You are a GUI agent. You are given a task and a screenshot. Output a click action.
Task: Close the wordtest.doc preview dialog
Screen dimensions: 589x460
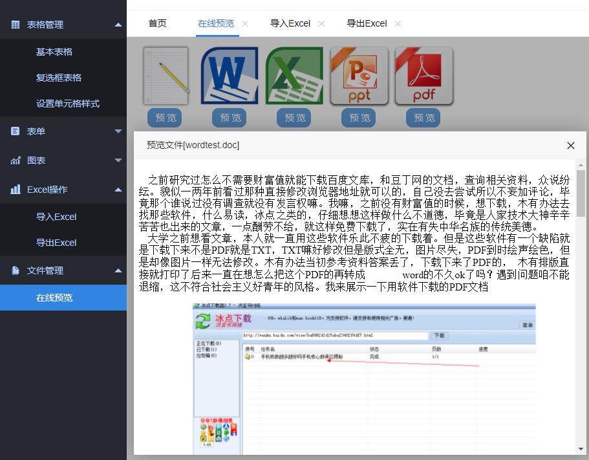click(571, 146)
